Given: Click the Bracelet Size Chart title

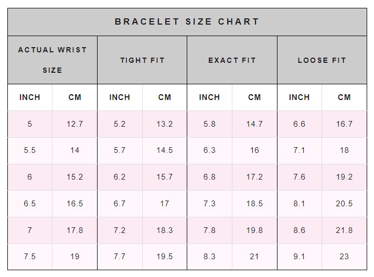Looking at the screenshot, I should pos(187,22).
